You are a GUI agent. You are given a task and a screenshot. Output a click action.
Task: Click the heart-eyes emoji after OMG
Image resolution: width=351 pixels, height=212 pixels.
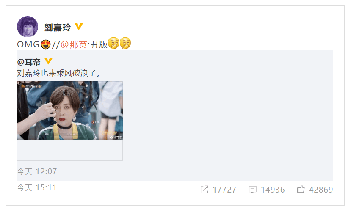[46, 44]
